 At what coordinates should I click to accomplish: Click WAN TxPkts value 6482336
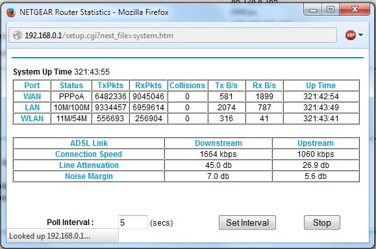tap(110, 97)
